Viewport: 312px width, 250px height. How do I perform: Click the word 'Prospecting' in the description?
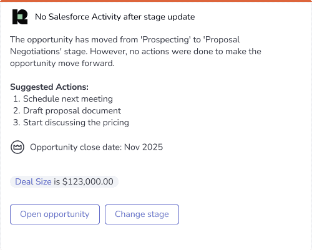[166, 39]
